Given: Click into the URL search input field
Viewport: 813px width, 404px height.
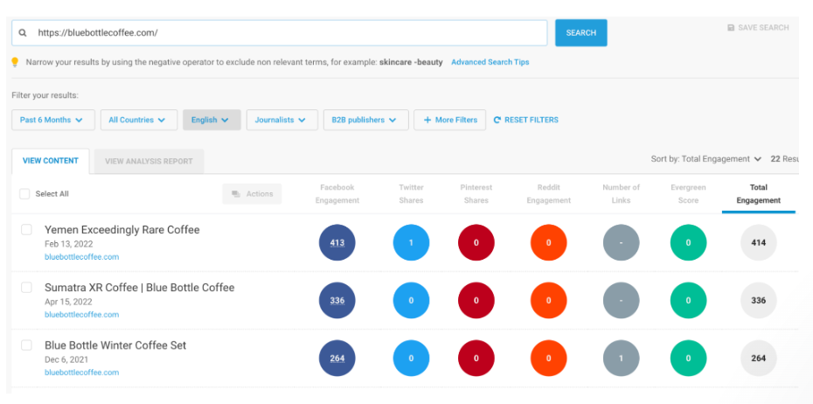Looking at the screenshot, I should 280,32.
